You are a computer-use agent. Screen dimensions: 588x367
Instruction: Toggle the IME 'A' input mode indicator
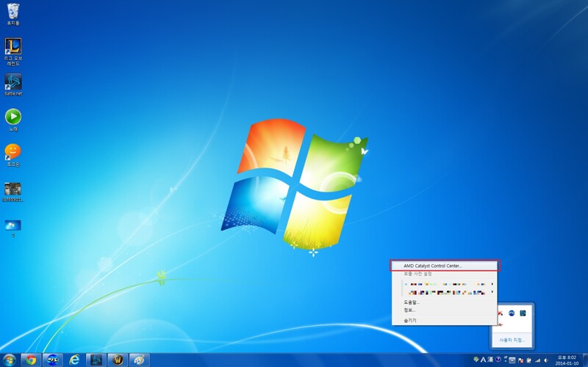point(483,360)
